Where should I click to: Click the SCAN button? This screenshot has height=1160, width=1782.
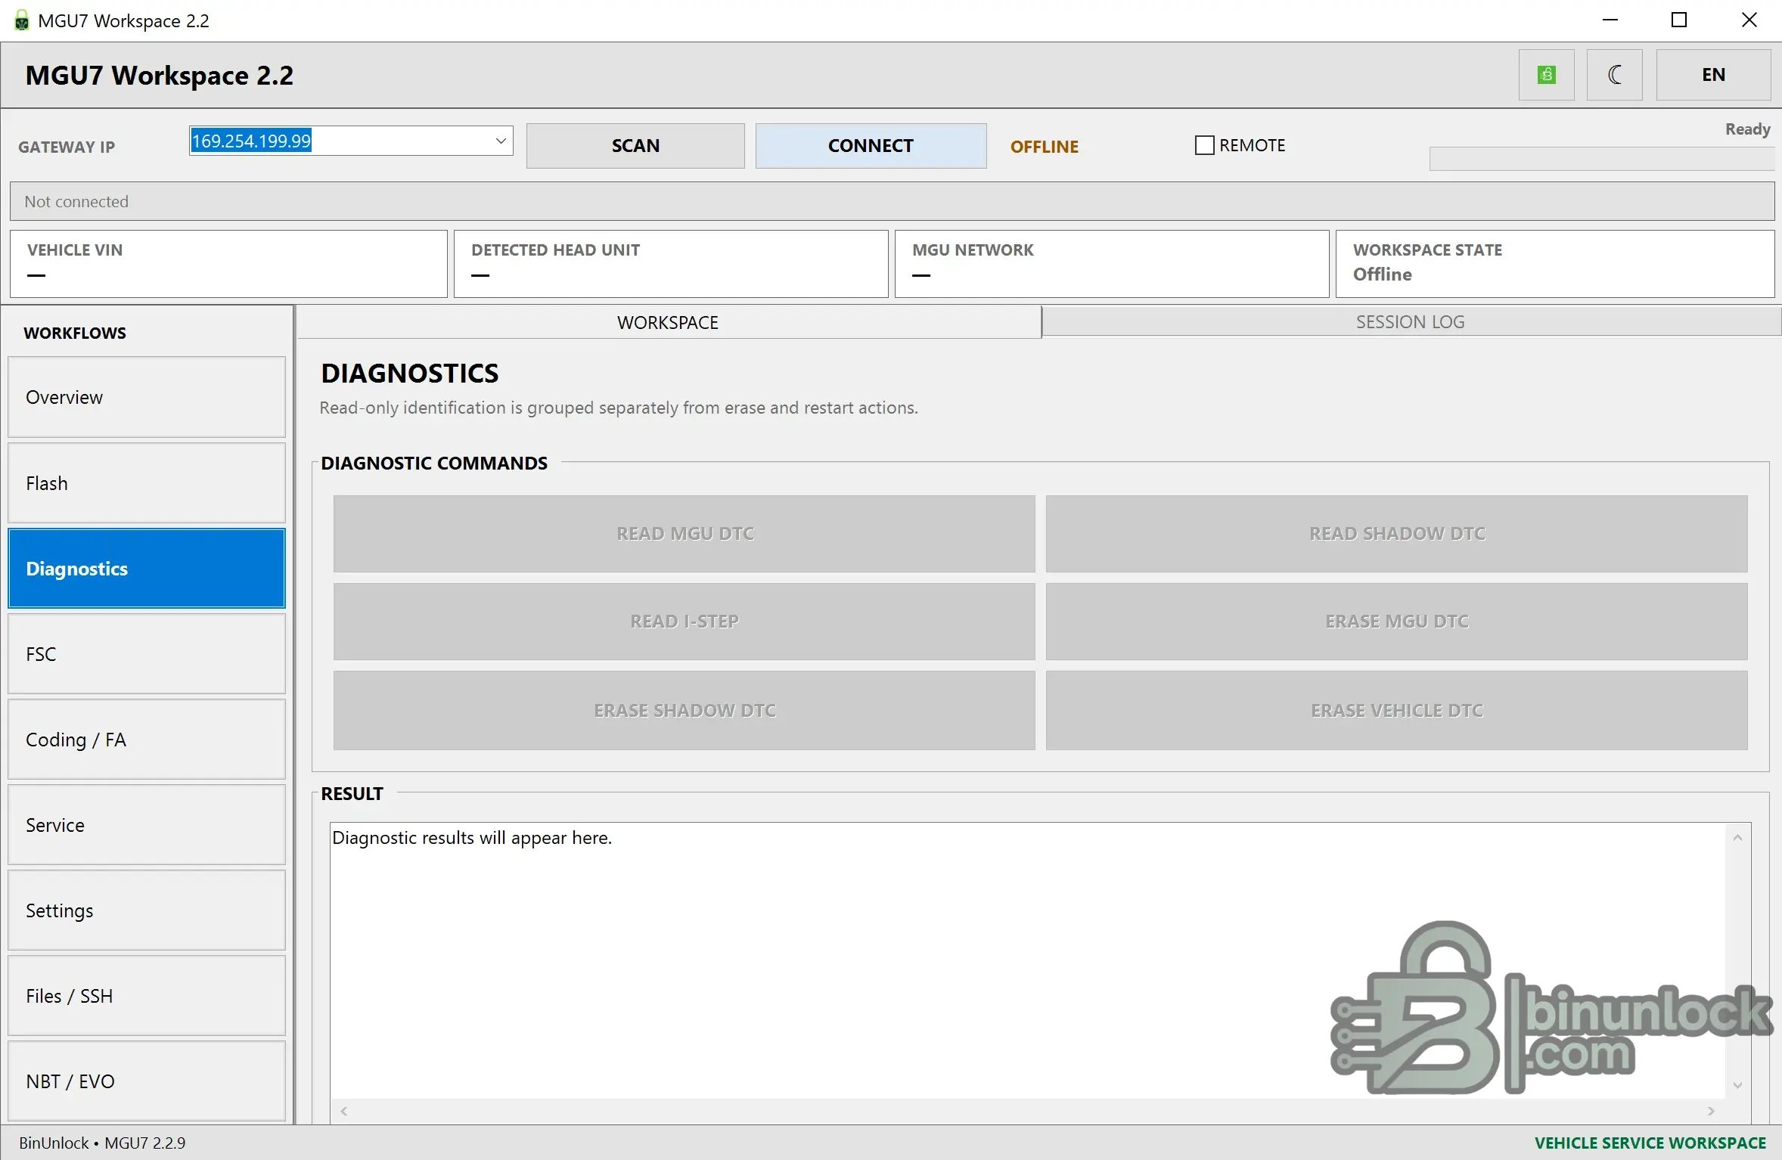coord(635,146)
